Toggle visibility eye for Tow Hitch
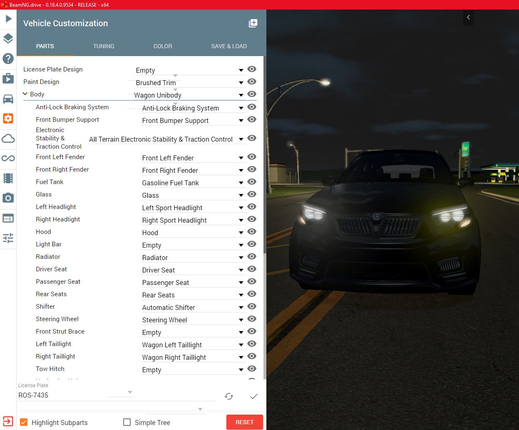 click(252, 369)
